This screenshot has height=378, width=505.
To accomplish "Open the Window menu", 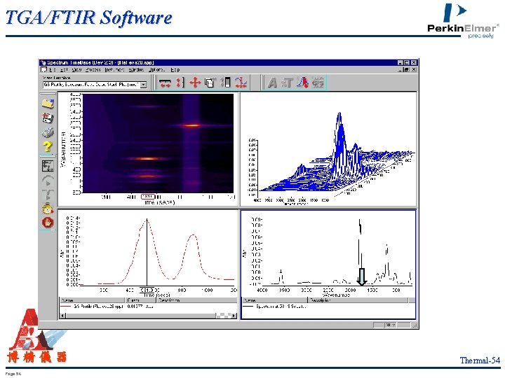I will (x=136, y=69).
